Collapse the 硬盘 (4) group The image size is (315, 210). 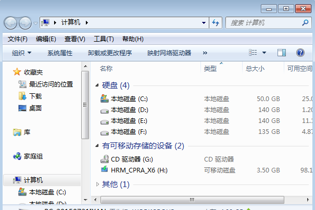pyautogui.click(x=97, y=85)
